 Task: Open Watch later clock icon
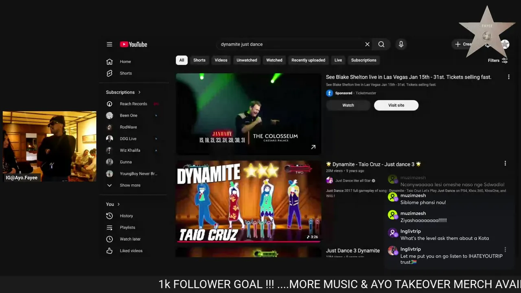coord(109,239)
